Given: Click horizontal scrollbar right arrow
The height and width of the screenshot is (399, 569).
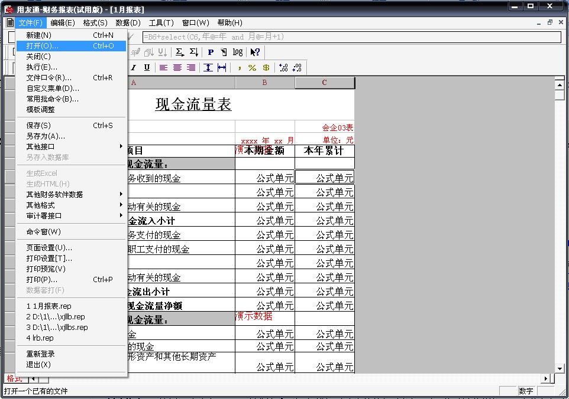Looking at the screenshot, I should [545, 379].
